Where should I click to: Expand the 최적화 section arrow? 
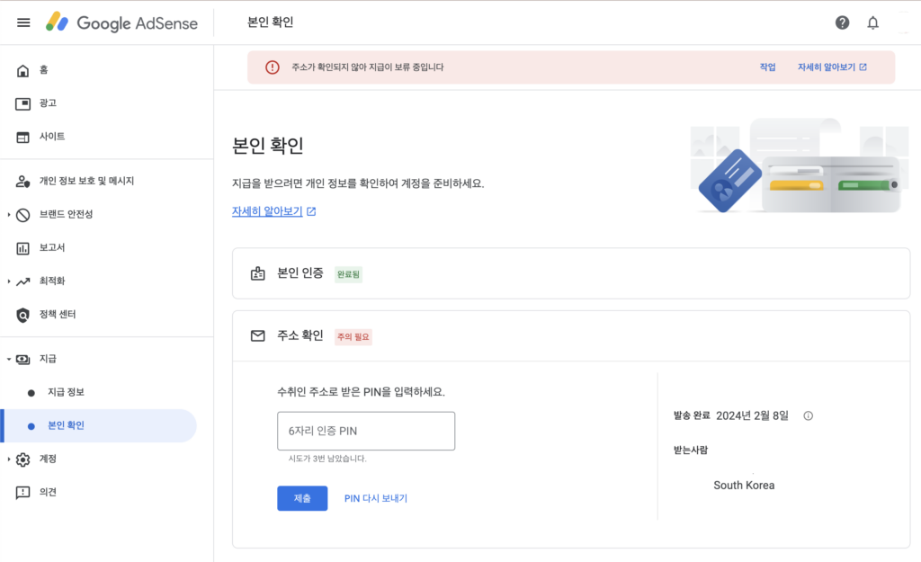pyautogui.click(x=9, y=281)
